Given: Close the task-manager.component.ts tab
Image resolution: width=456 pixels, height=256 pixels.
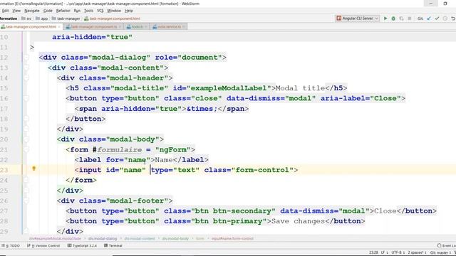Looking at the screenshot, I should pos(120,27).
